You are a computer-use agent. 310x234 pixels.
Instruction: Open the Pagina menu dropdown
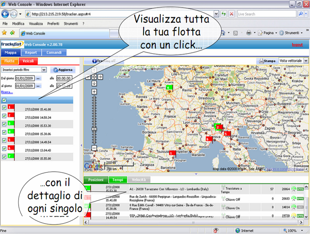click(267, 33)
